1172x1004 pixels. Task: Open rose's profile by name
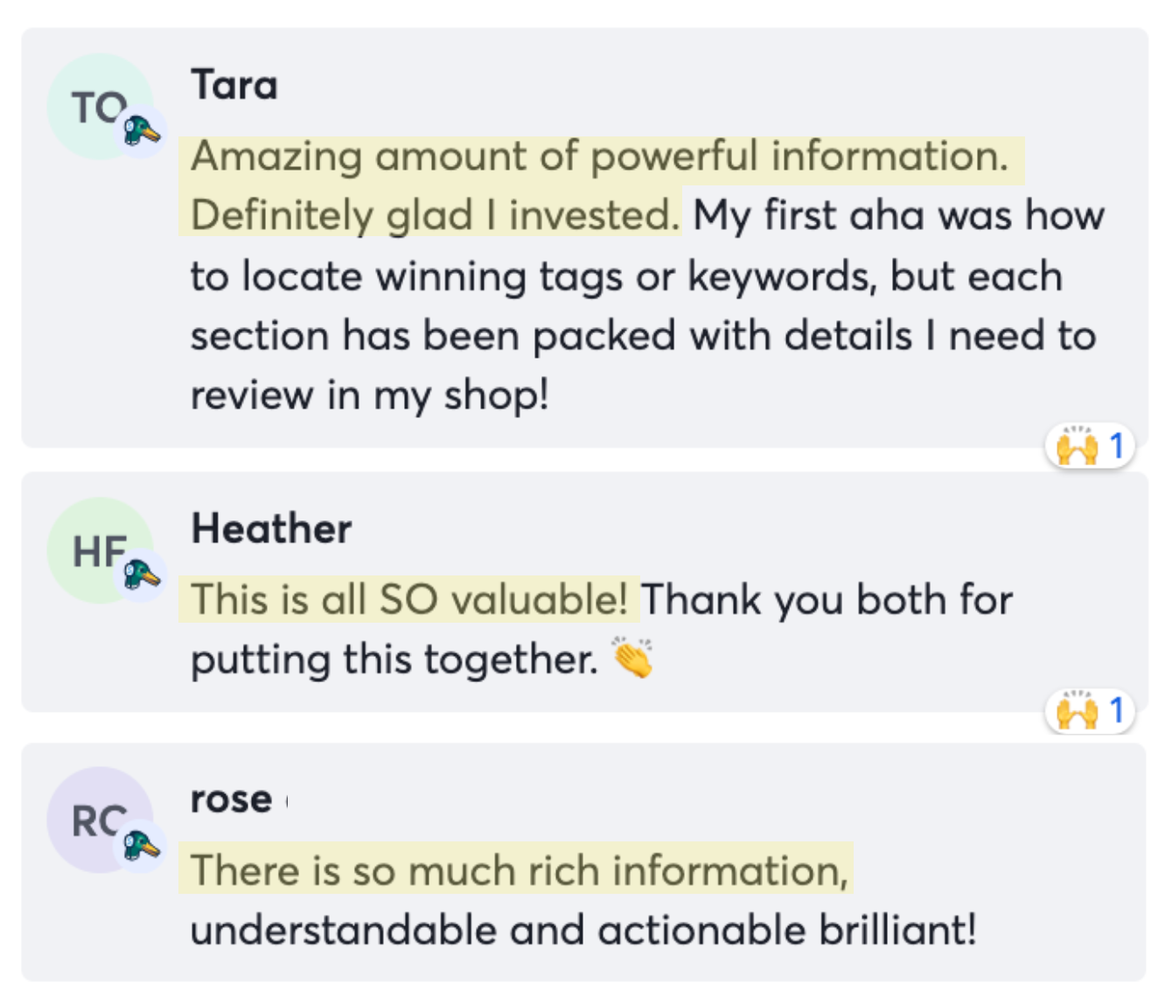coord(232,799)
